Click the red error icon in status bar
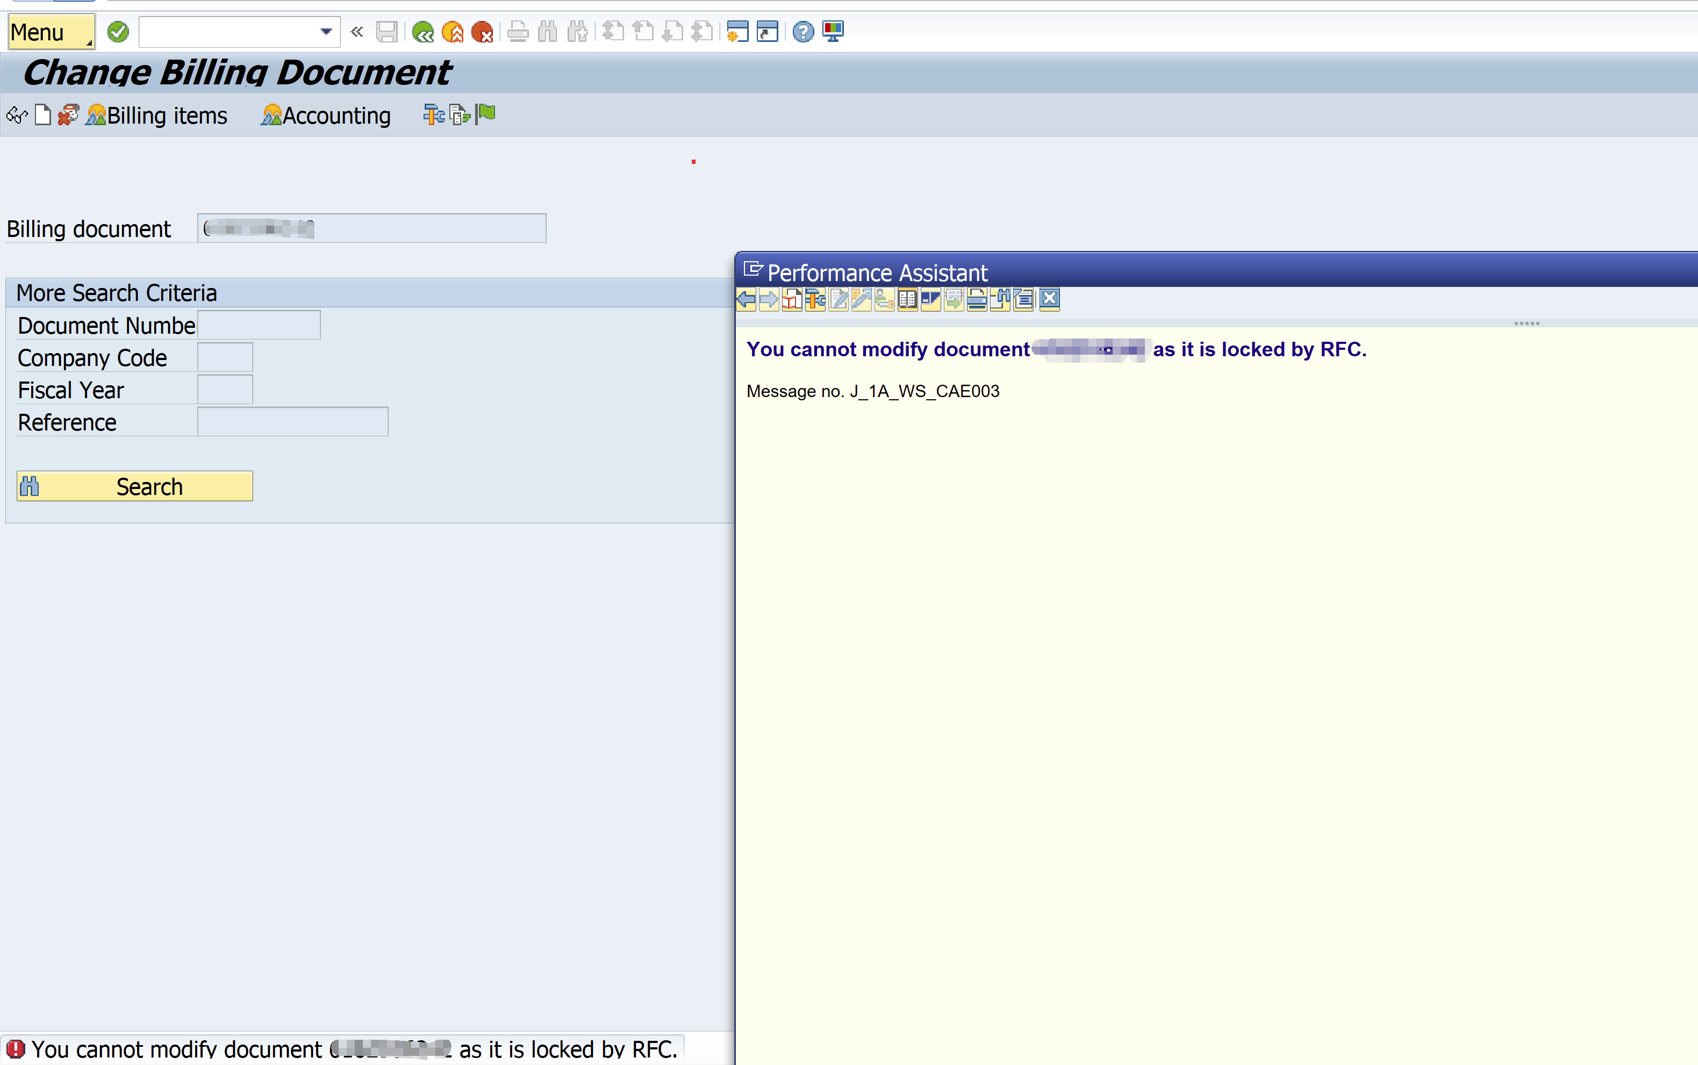This screenshot has height=1065, width=1698. pos(16,1049)
